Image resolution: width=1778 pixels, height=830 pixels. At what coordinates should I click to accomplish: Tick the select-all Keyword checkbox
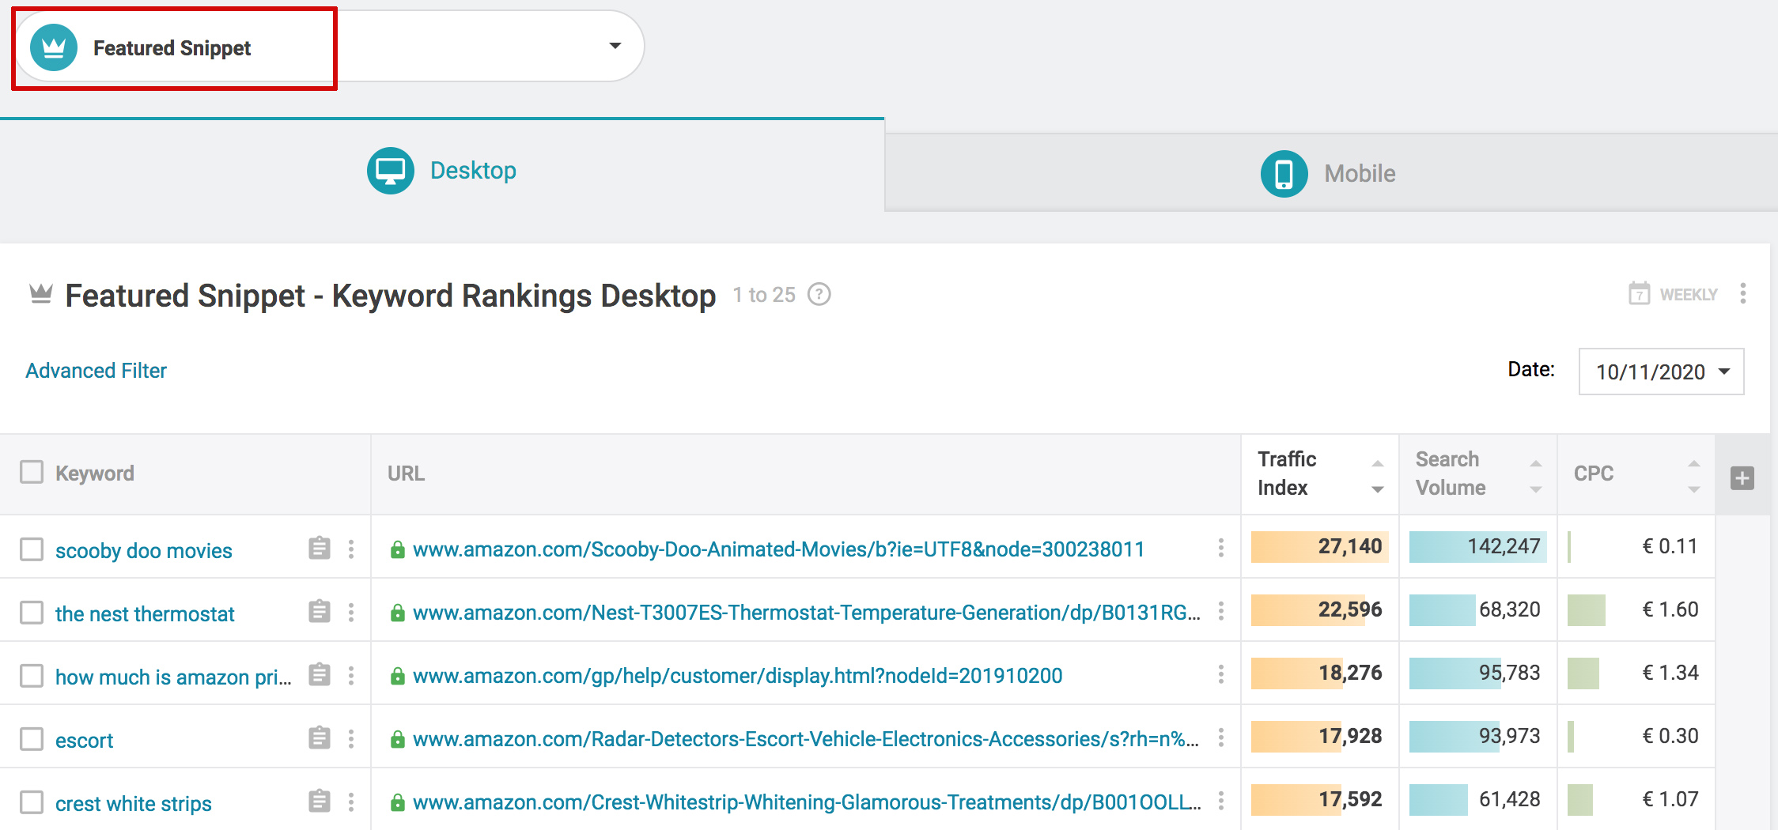point(32,472)
